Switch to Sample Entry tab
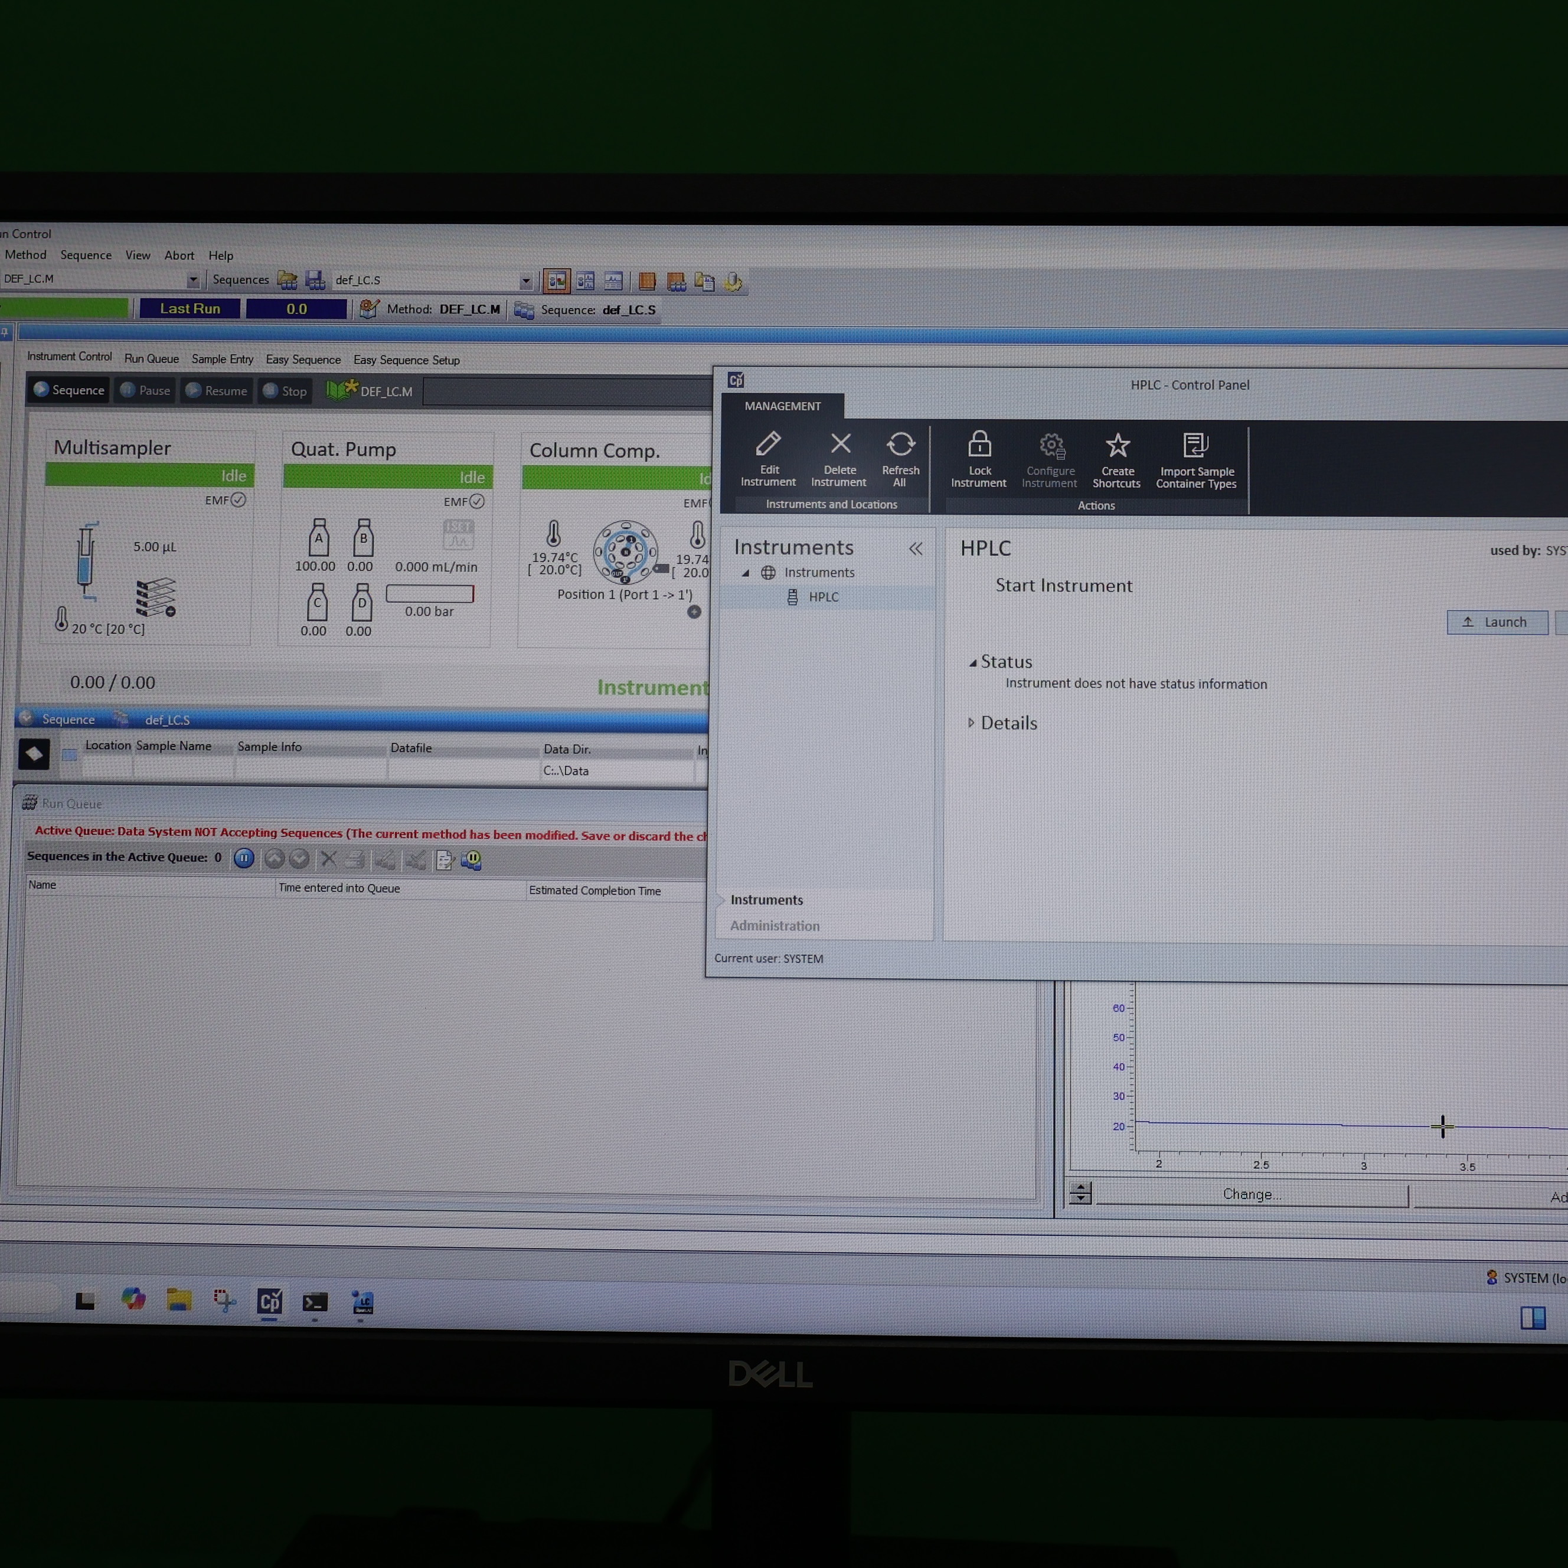This screenshot has height=1568, width=1568. coord(223,359)
